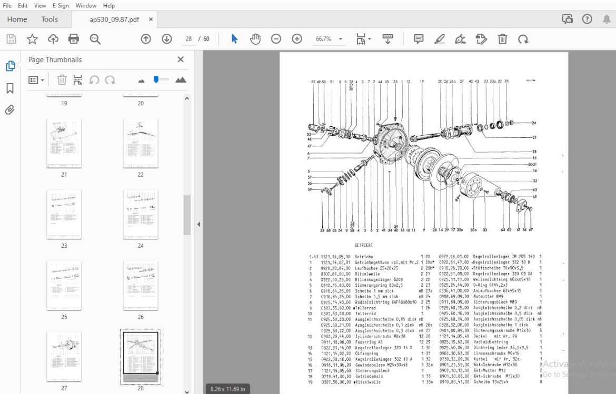The image size is (616, 394).
Task: Toggle the Page Thumbnails panel icon
Action: pyautogui.click(x=10, y=66)
